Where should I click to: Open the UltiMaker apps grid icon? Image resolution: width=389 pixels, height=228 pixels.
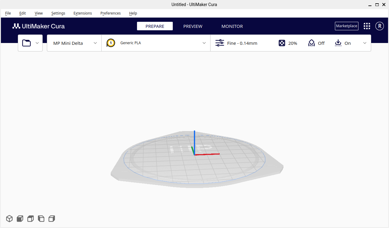[x=367, y=26]
